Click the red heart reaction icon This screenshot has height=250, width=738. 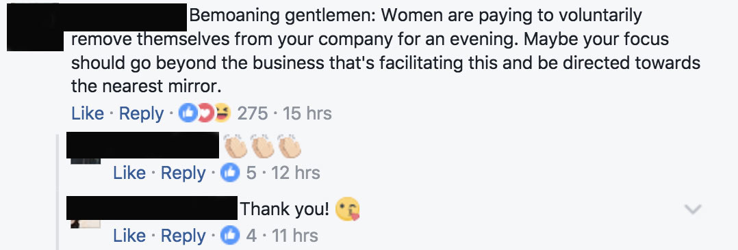205,113
